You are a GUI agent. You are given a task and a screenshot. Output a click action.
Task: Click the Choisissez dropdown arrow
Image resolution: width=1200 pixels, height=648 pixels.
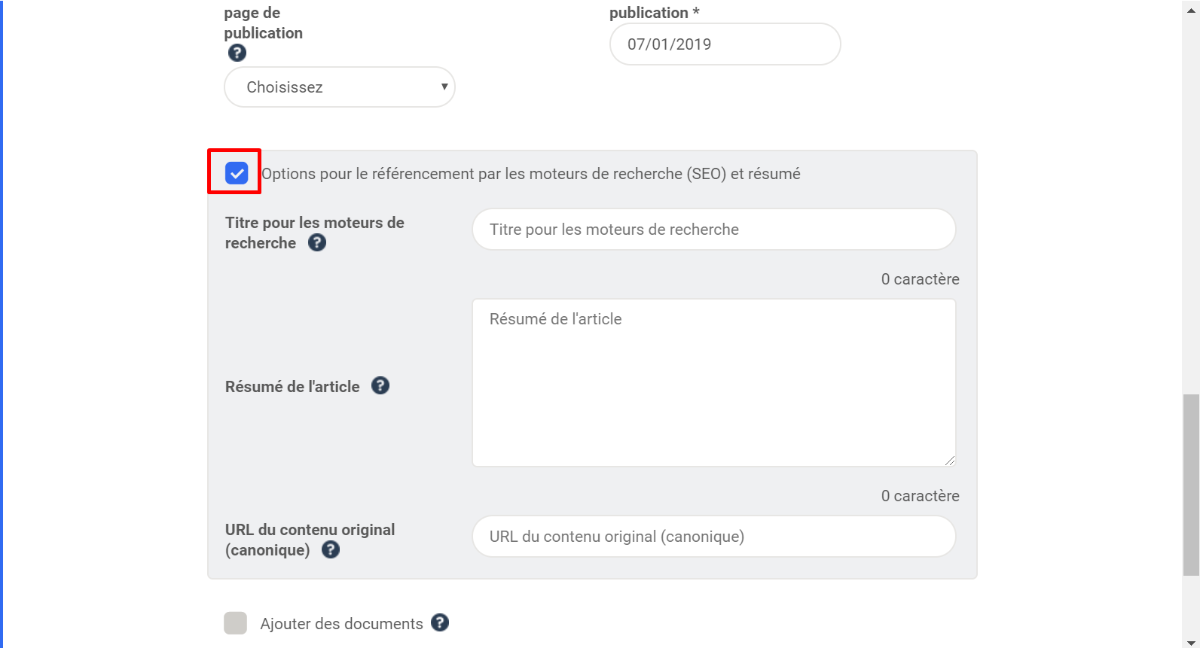coord(444,87)
